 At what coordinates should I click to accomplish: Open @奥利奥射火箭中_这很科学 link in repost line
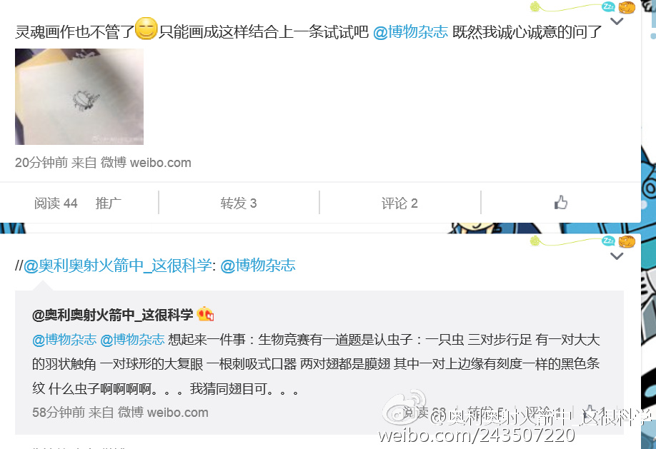pyautogui.click(x=118, y=266)
